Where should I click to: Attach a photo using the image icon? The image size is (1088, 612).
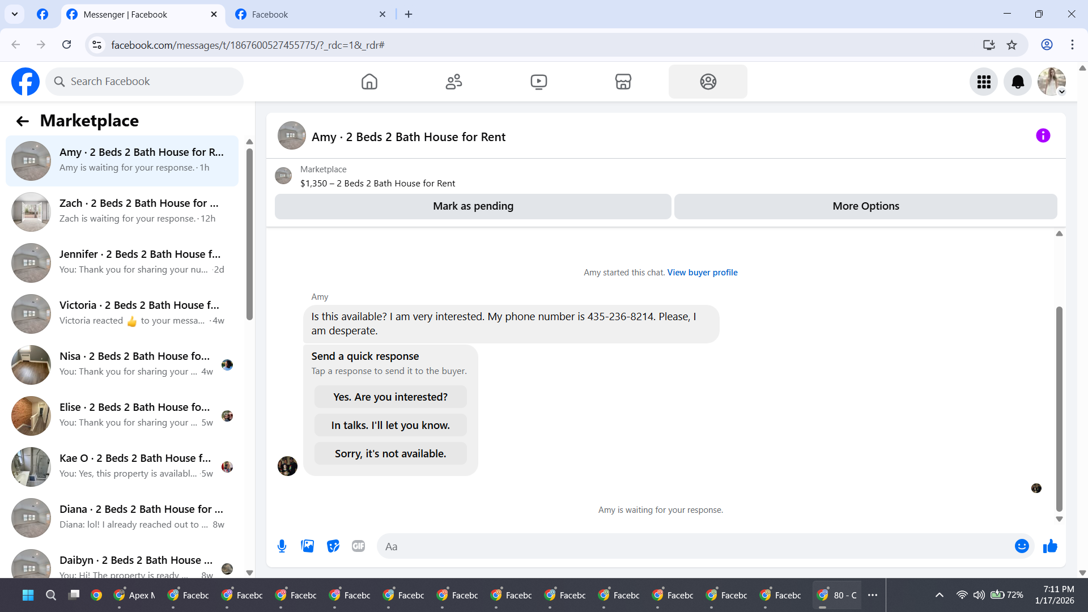(x=307, y=546)
